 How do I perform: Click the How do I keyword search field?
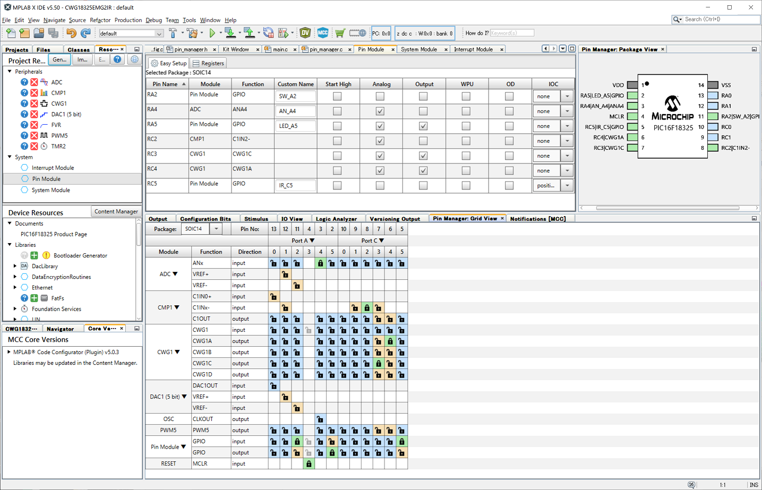[x=512, y=33]
